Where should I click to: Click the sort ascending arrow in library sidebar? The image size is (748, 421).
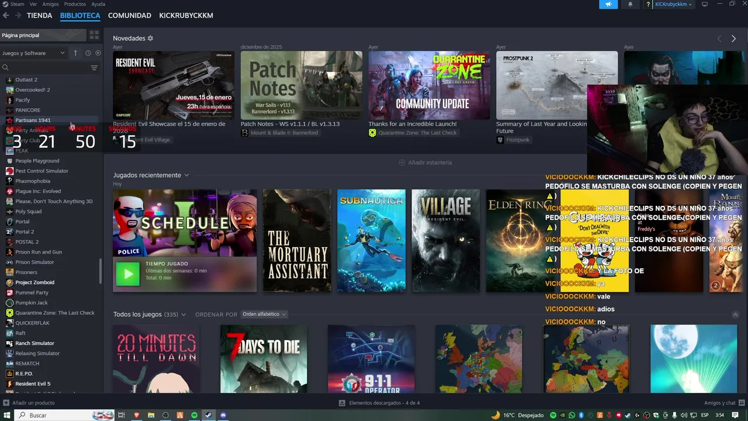[75, 53]
